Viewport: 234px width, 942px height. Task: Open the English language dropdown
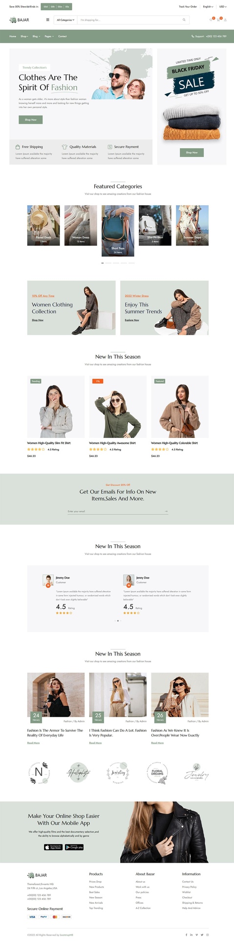[x=208, y=7]
